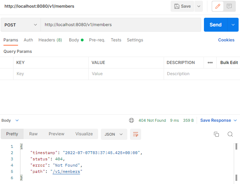240x184 pixels.
Task: Switch to the Pre-req. tab
Action: [x=97, y=40]
